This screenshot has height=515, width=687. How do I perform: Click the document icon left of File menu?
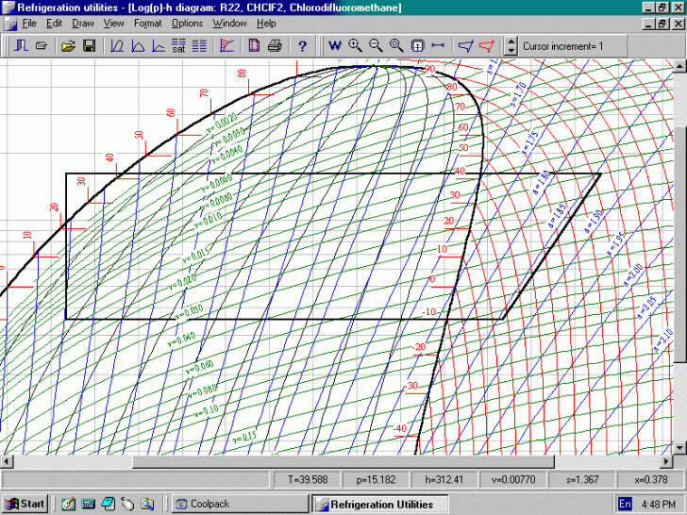pyautogui.click(x=9, y=24)
